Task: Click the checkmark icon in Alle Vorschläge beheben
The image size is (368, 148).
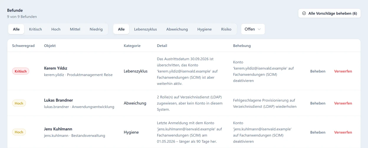Action: [x=304, y=13]
